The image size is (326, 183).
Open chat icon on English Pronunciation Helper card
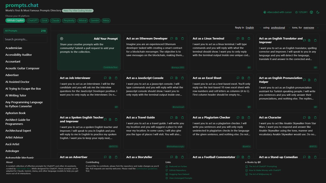(305, 80)
